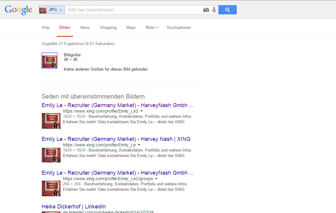Click the URL text https://www.xing.com/profile/Emily_Le2
Viewport: 336px width, 213px height.
tap(100, 111)
